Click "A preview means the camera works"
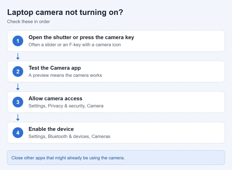Viewport: 232px width, 170px height. point(65,75)
